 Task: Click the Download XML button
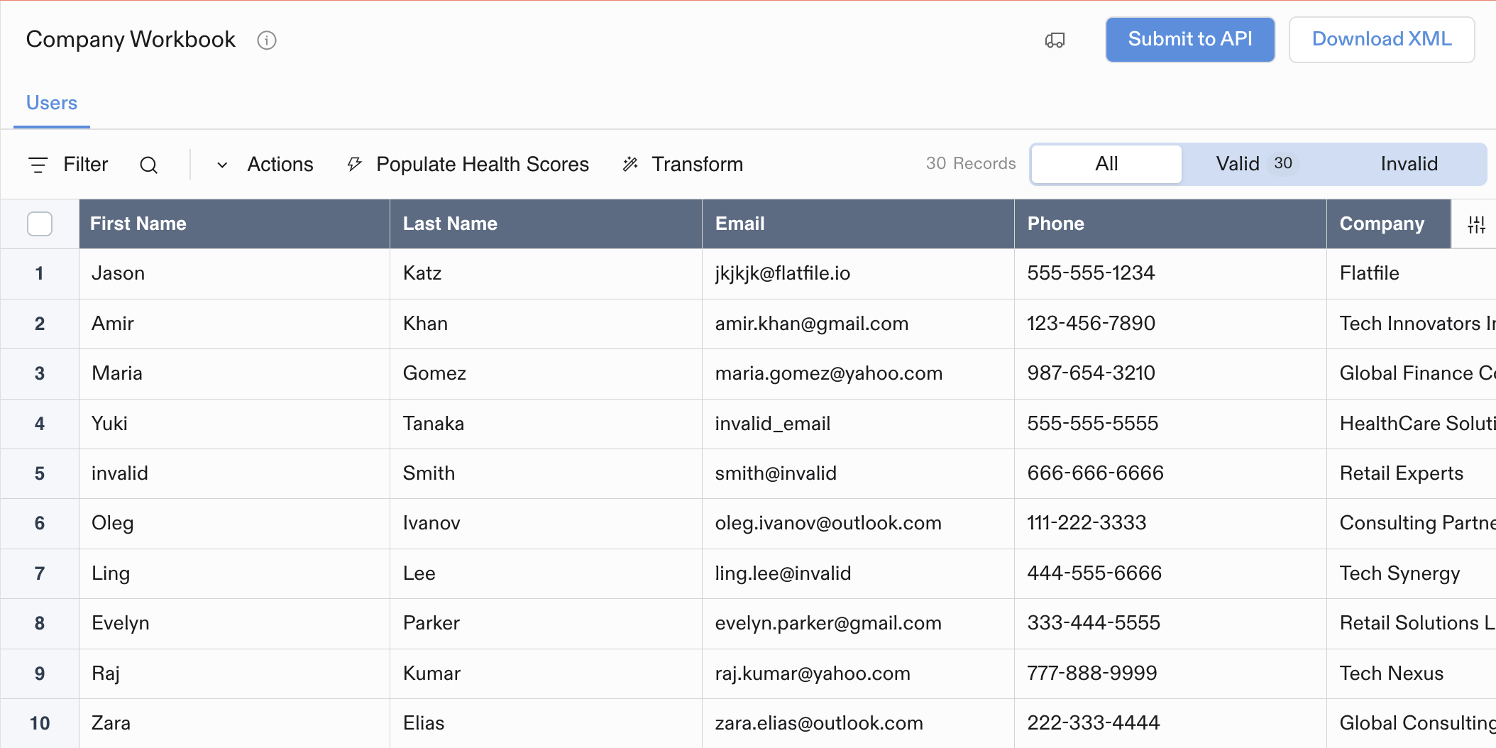(1382, 40)
